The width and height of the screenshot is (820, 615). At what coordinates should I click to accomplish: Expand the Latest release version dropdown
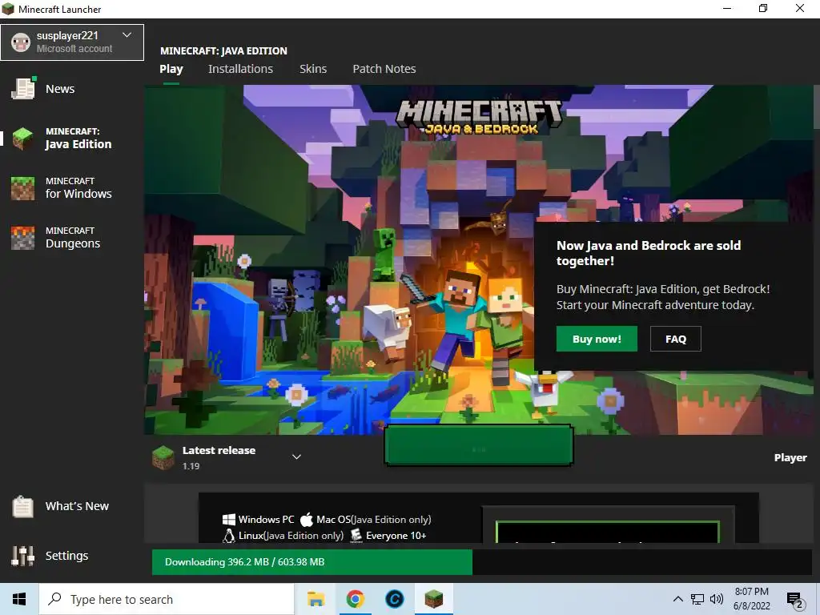pos(296,457)
